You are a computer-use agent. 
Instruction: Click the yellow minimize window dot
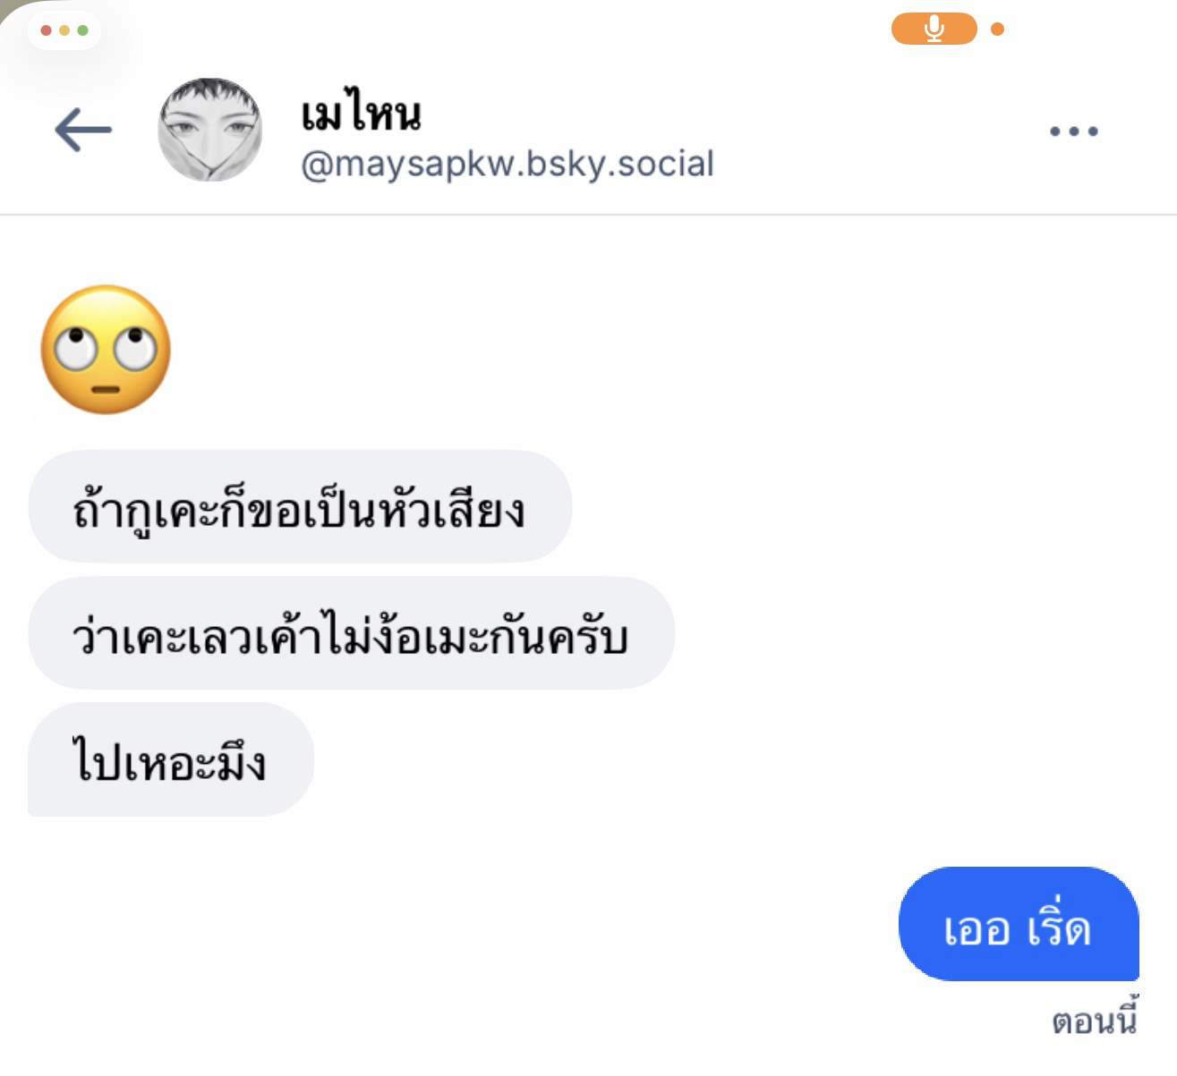click(64, 31)
